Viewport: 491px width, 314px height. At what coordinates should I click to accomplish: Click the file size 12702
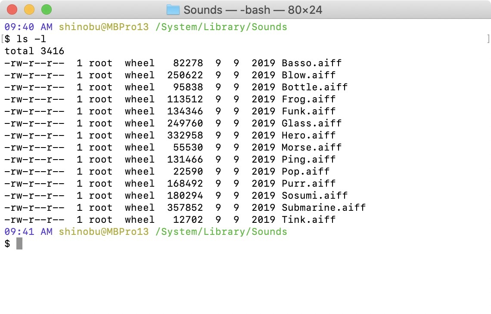pos(188,219)
